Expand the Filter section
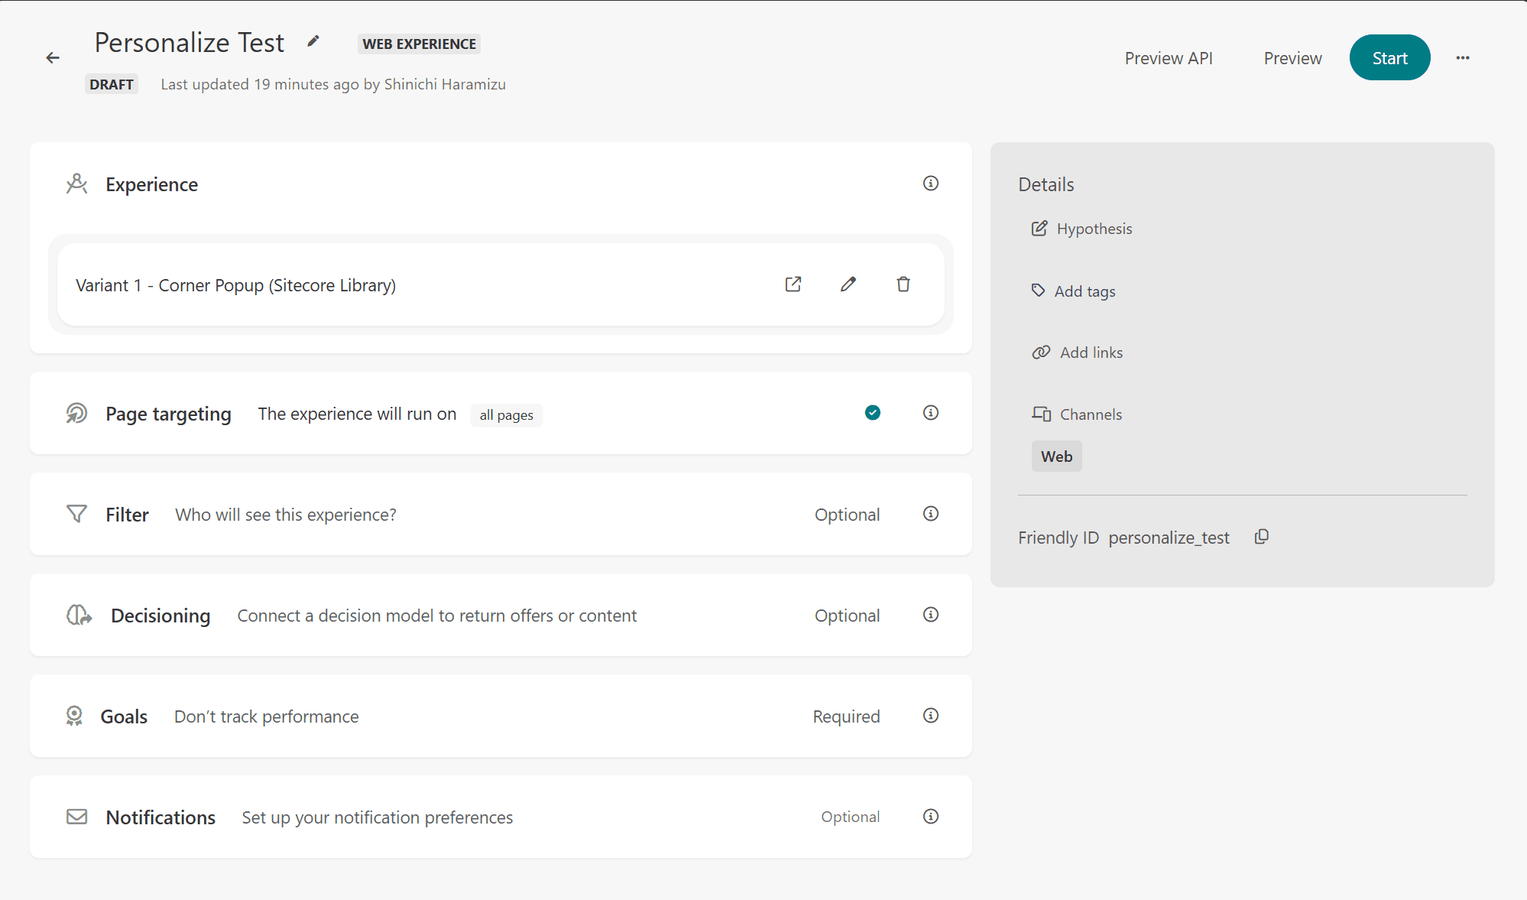The width and height of the screenshot is (1527, 900). tap(127, 515)
